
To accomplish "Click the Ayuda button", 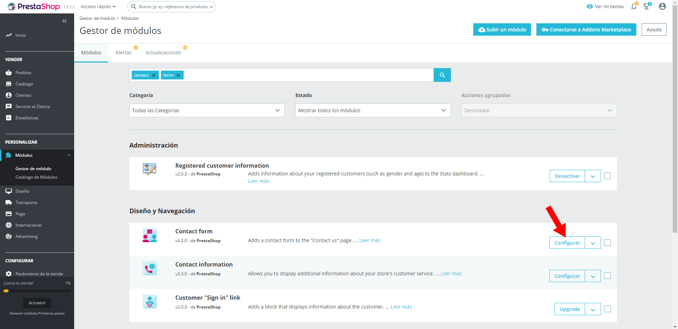I will point(654,30).
